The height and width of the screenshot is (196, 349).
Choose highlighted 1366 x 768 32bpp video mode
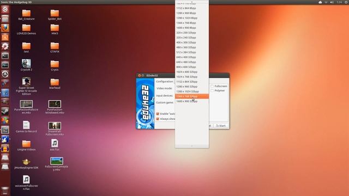click(192, 96)
